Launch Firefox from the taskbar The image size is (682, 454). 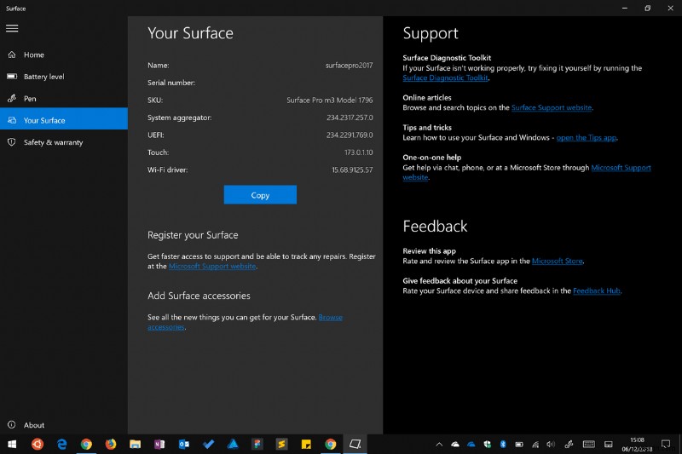pyautogui.click(x=111, y=445)
